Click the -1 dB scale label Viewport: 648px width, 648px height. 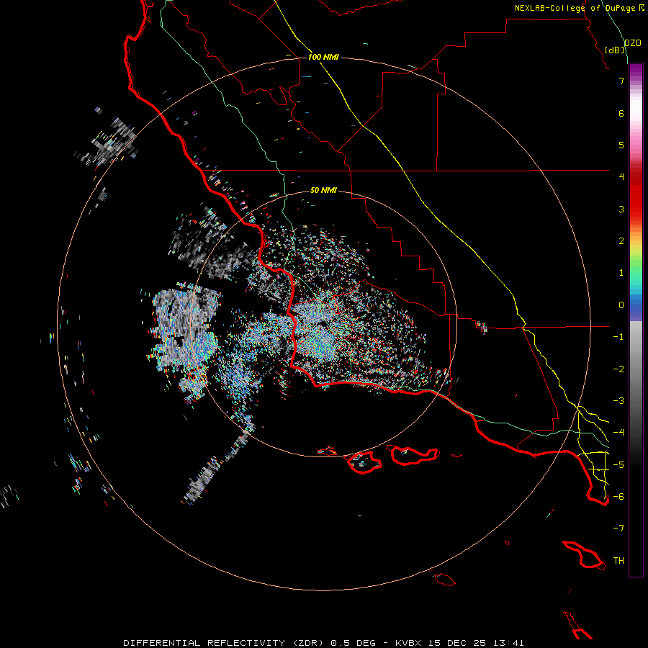pyautogui.click(x=618, y=337)
